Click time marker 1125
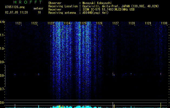 pyautogui.click(x=83, y=23)
